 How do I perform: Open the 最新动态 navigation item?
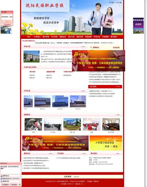coord(62,37)
